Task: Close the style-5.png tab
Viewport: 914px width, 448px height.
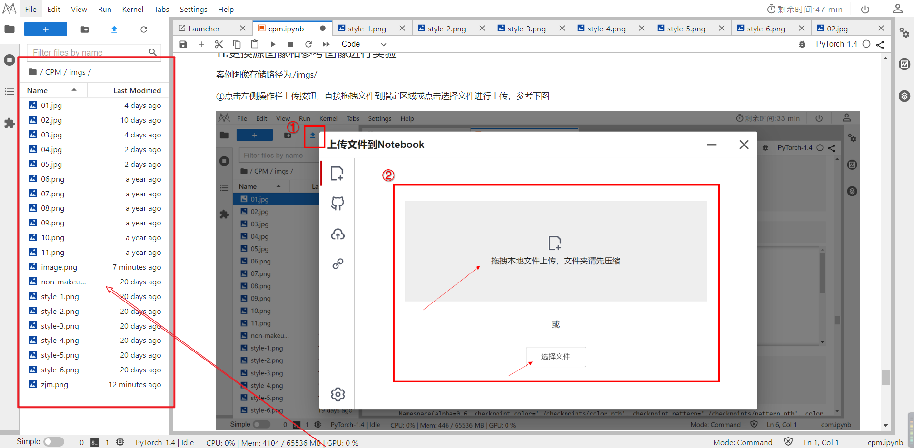Action: pyautogui.click(x=722, y=29)
